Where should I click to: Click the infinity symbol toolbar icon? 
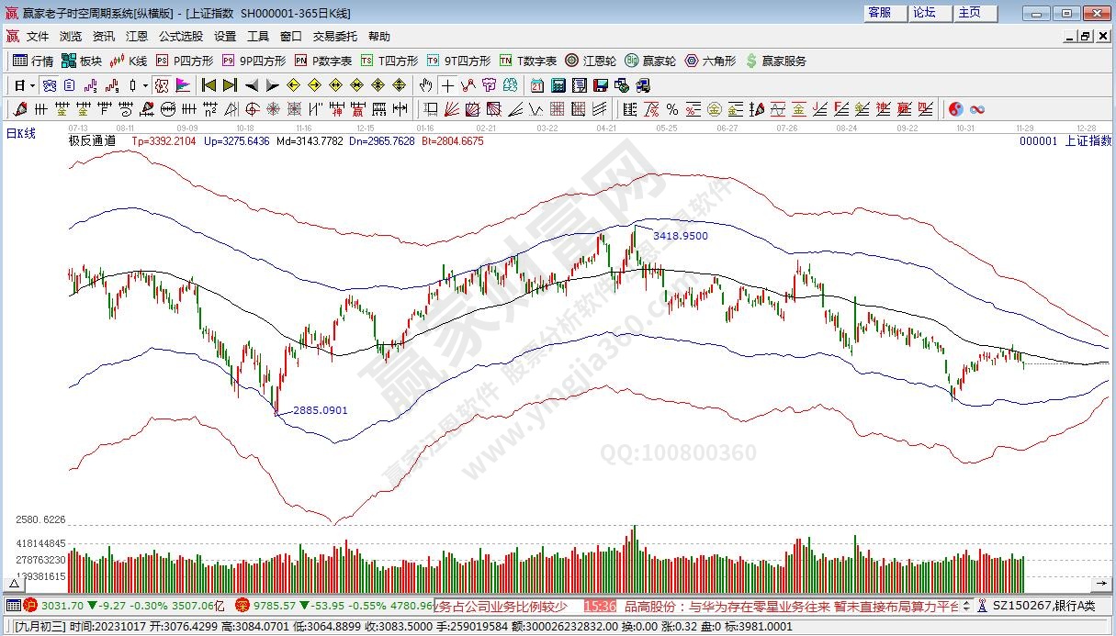click(977, 109)
